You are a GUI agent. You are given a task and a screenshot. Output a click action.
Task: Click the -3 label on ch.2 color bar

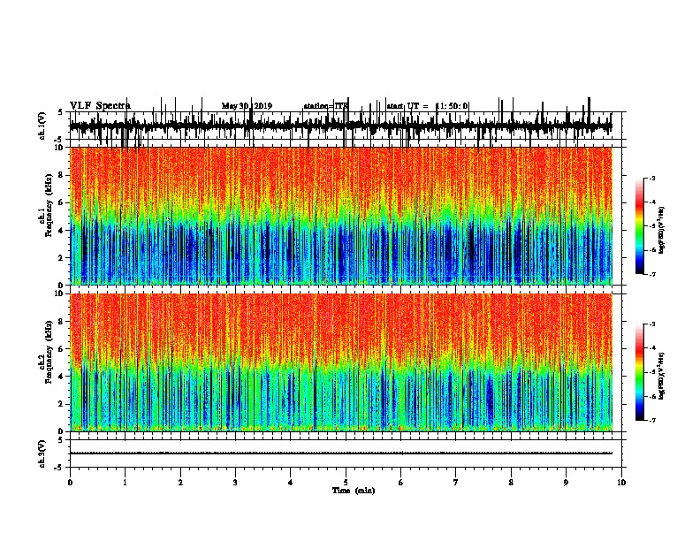(x=652, y=324)
